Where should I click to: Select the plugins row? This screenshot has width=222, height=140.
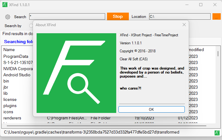coord(10,106)
